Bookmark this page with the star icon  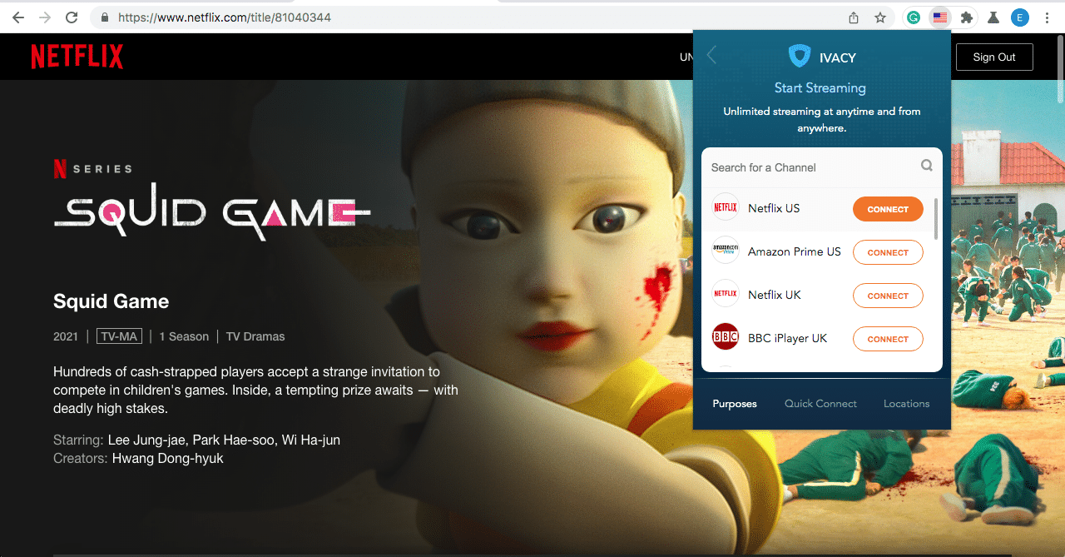coord(880,17)
